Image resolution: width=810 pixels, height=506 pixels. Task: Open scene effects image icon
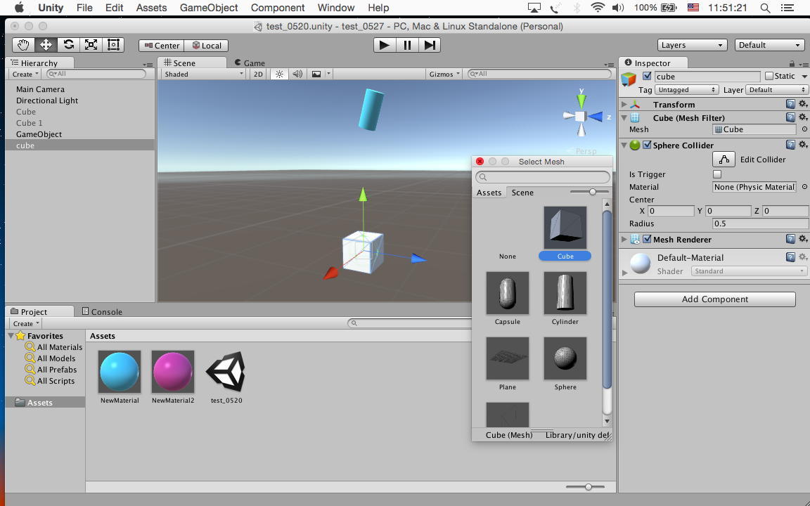coord(316,74)
